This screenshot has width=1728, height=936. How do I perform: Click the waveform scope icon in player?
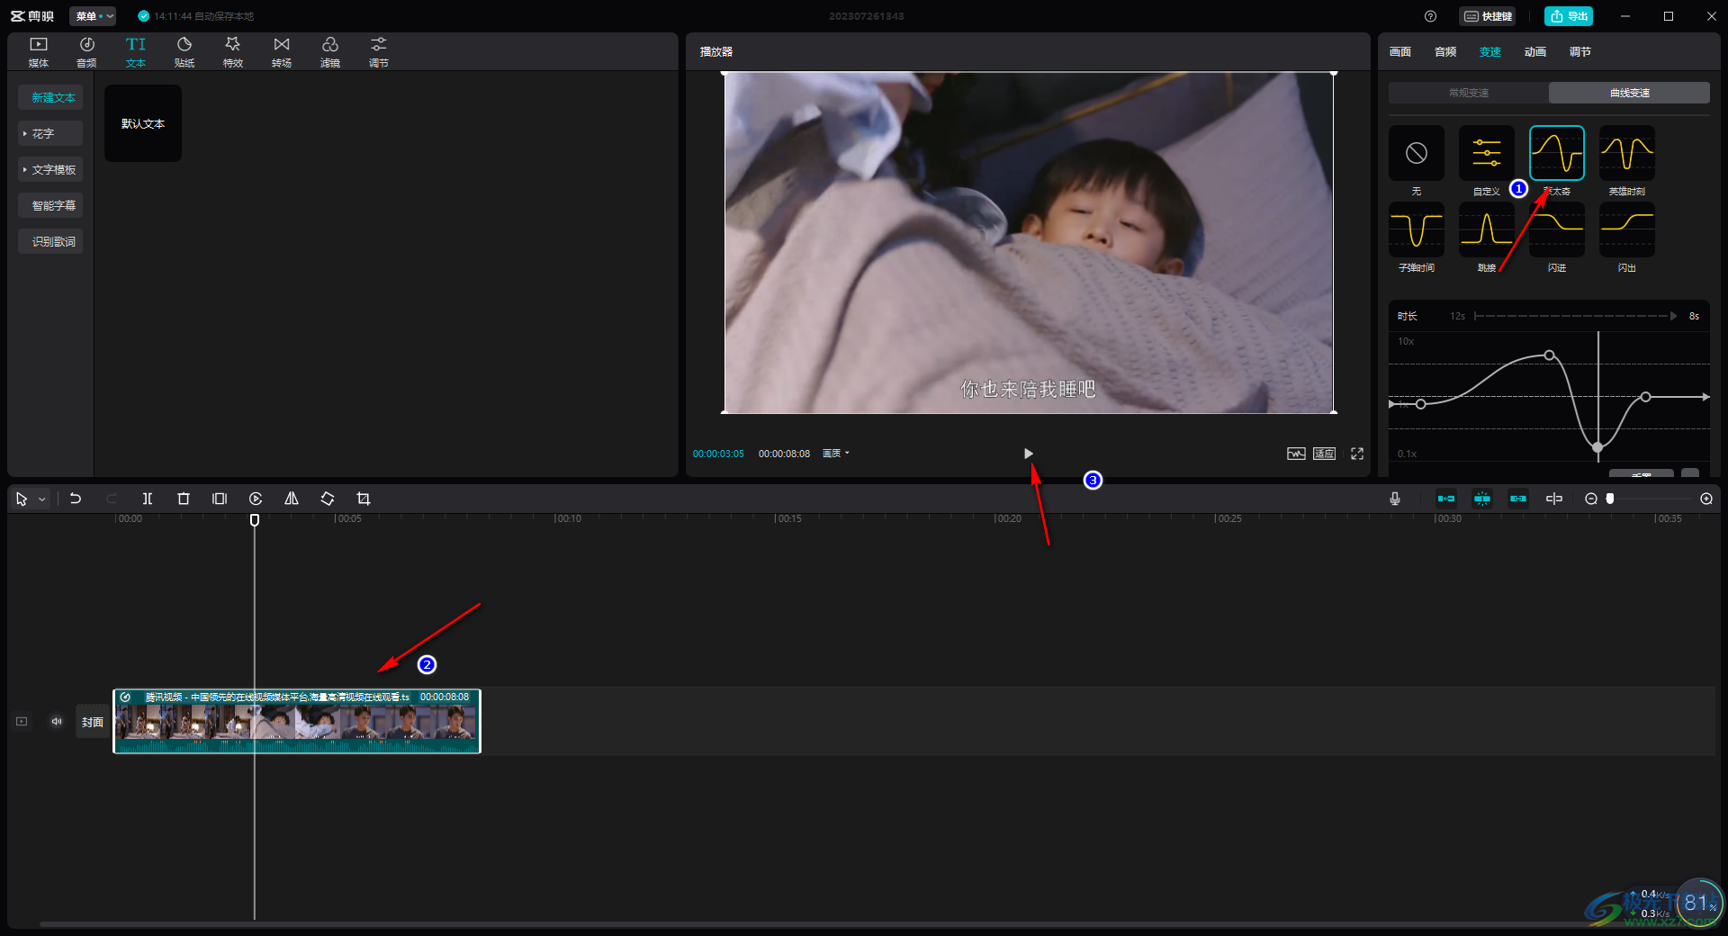click(x=1296, y=454)
